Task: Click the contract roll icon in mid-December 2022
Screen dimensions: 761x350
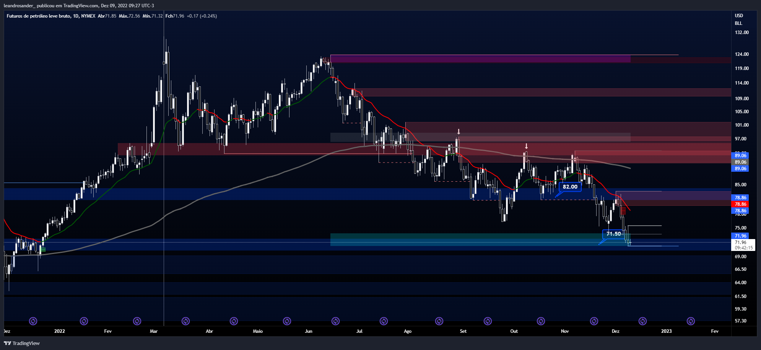Action: click(x=642, y=321)
